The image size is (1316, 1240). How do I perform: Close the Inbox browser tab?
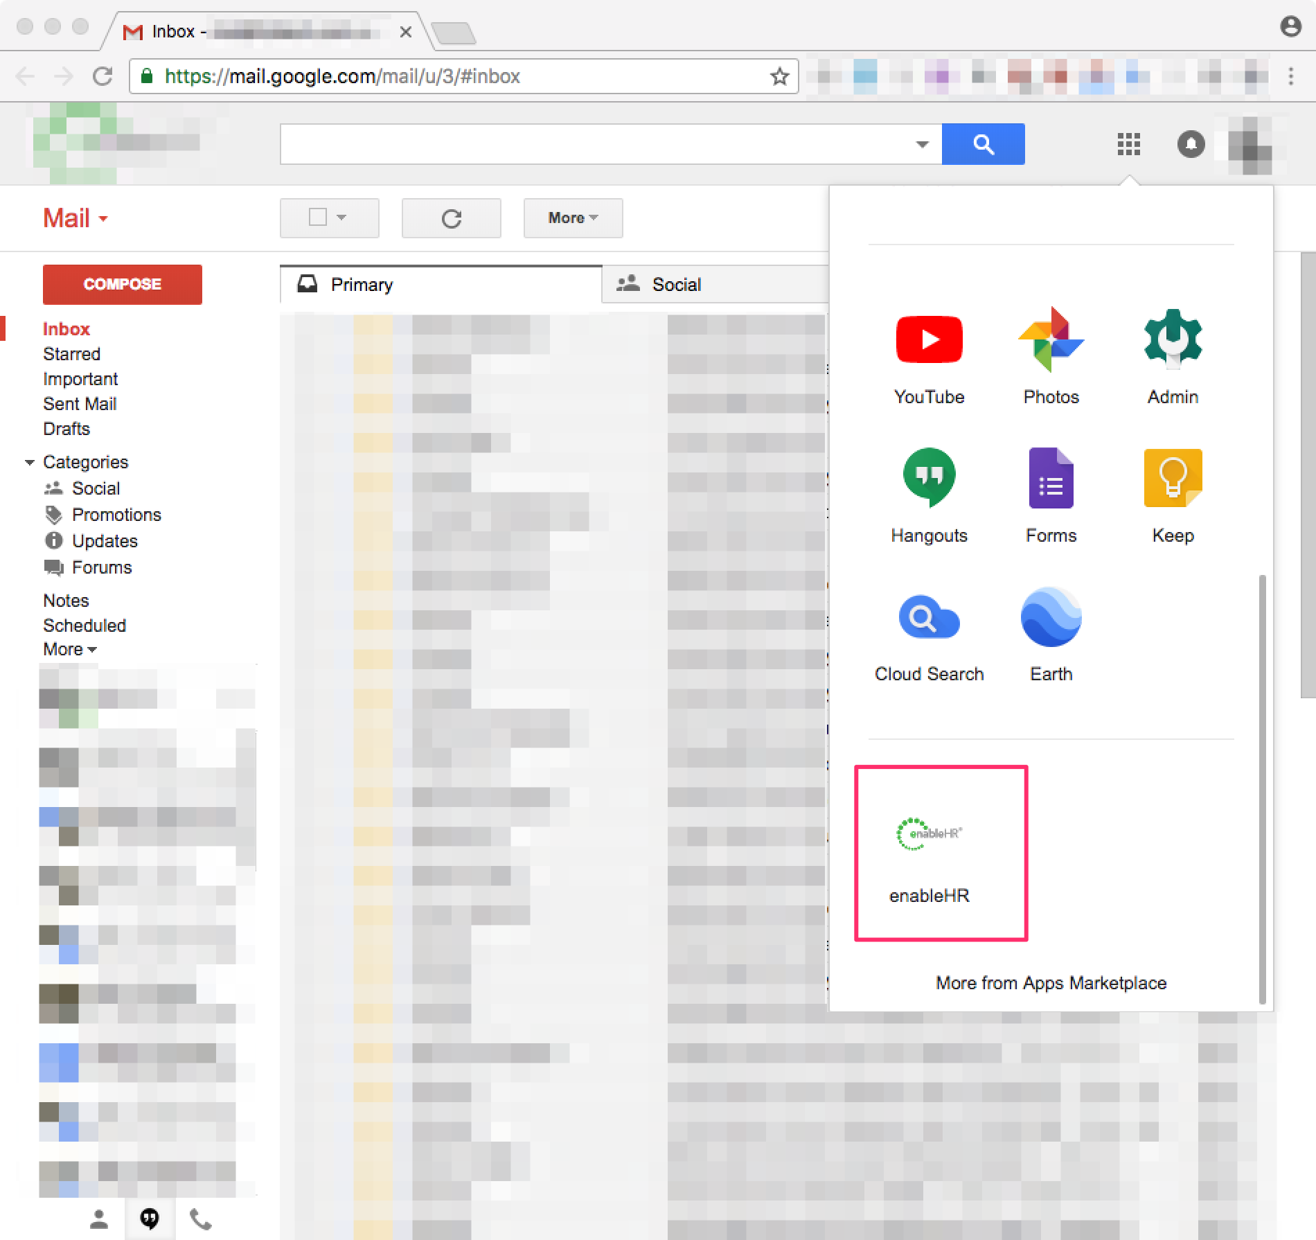tap(406, 32)
